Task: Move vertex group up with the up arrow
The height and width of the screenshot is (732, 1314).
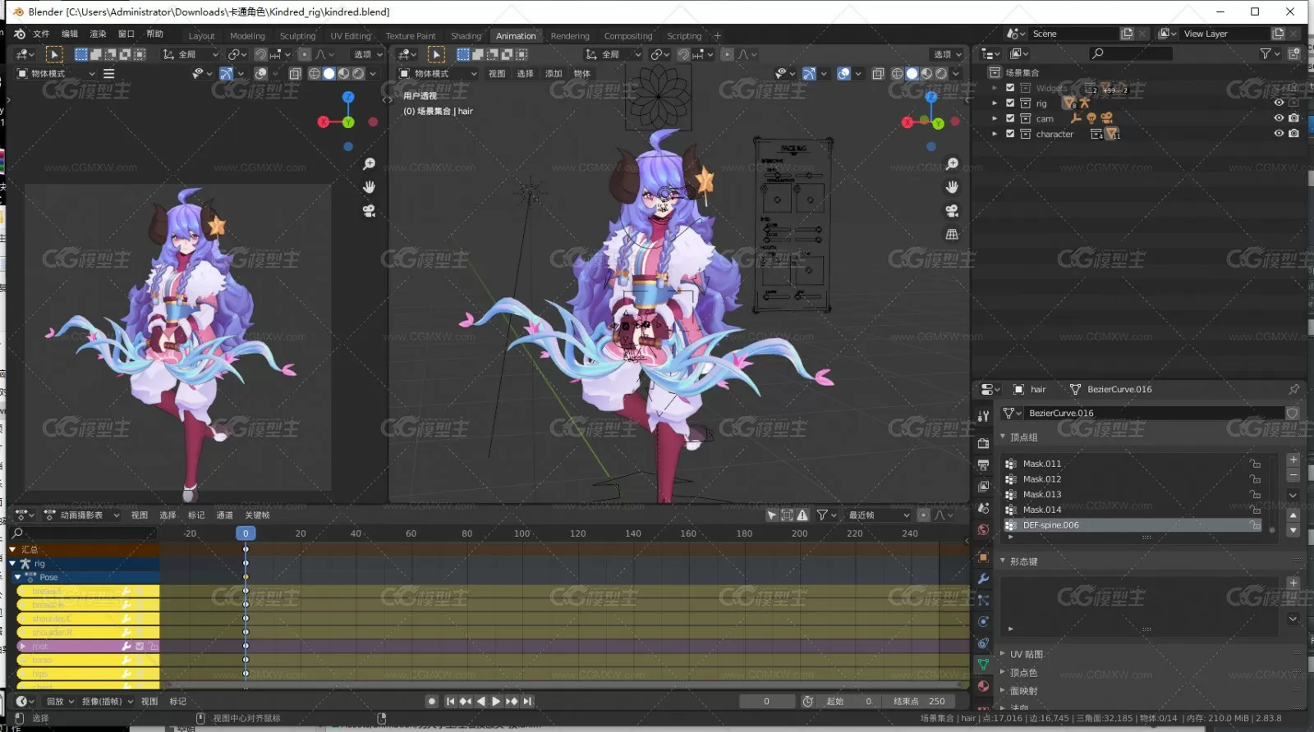Action: pyautogui.click(x=1293, y=515)
